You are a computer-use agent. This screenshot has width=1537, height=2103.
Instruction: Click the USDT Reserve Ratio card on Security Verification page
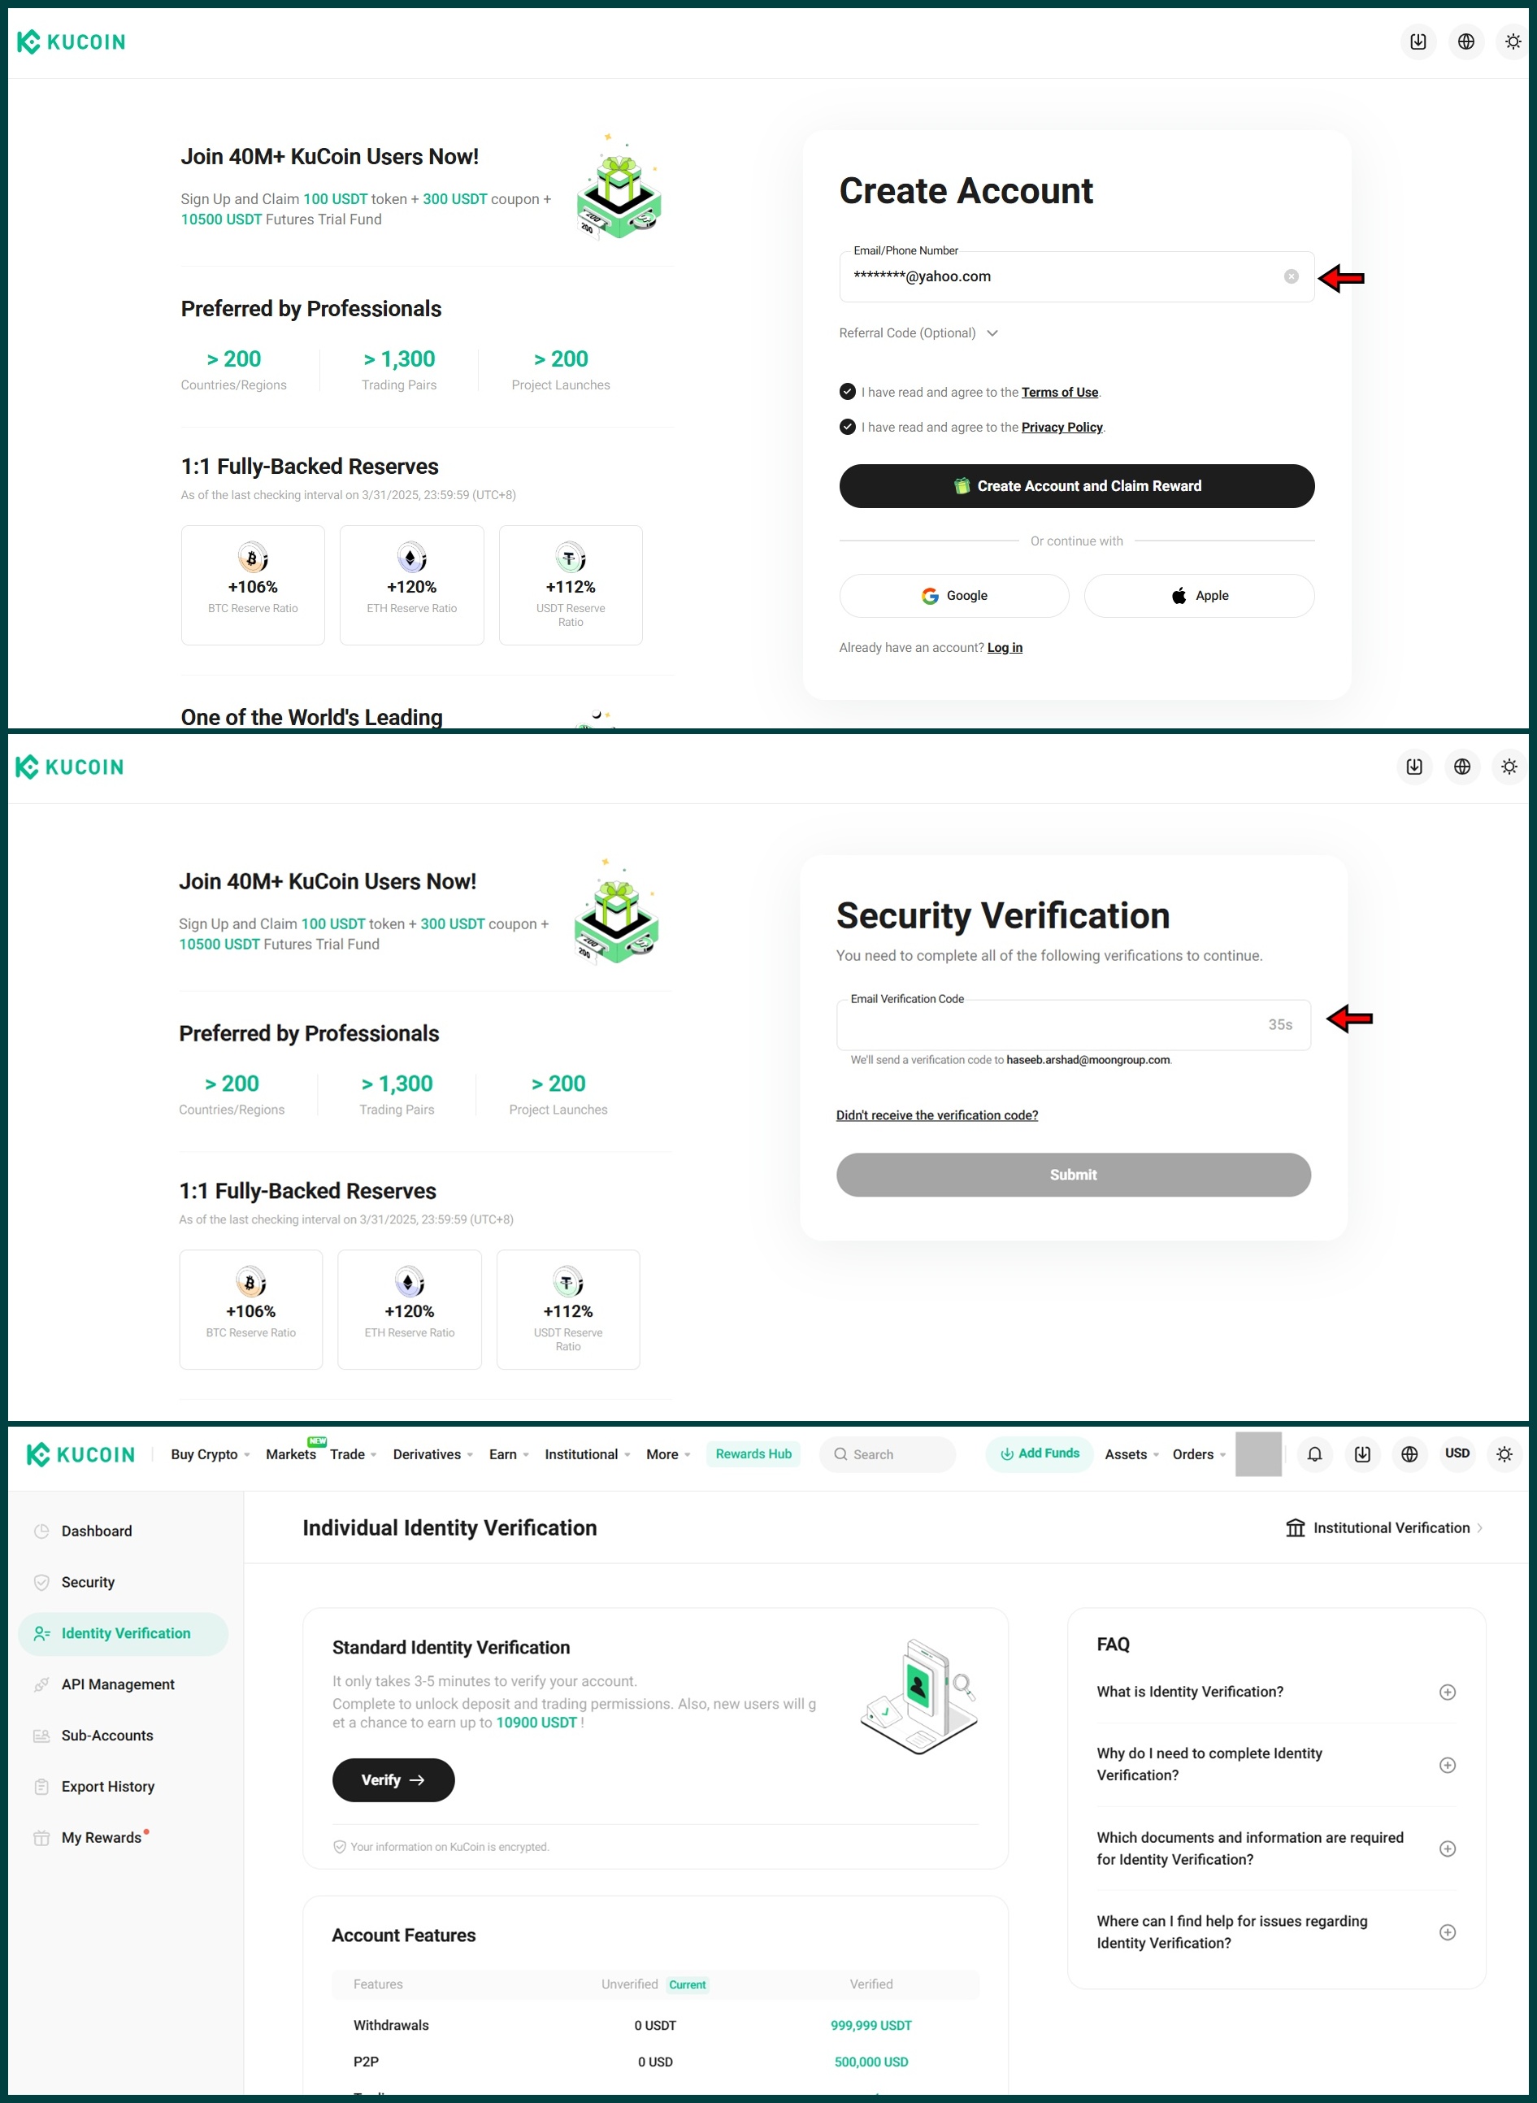coord(568,1310)
